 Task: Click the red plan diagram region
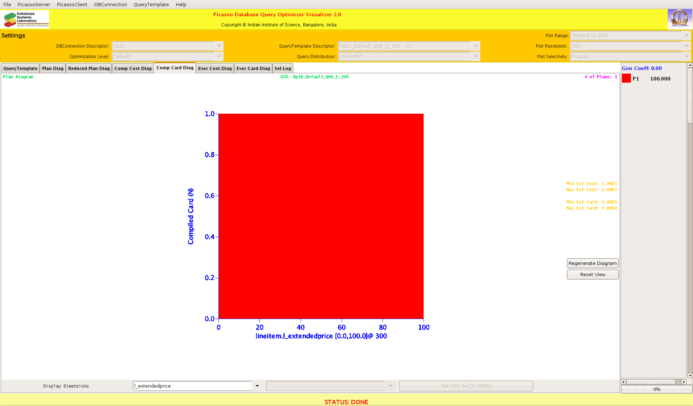[x=321, y=216]
